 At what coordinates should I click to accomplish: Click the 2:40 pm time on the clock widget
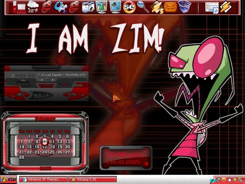point(125,155)
